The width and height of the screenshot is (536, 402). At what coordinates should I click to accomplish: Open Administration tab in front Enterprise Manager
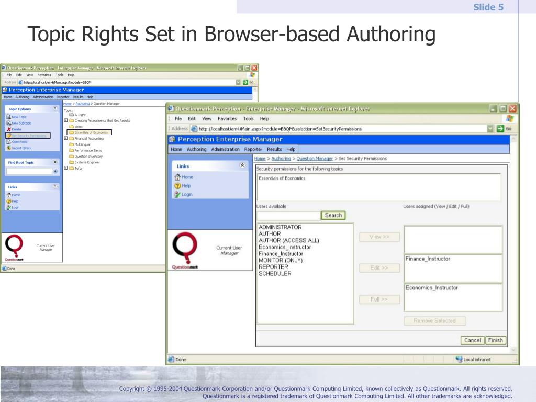coord(225,149)
